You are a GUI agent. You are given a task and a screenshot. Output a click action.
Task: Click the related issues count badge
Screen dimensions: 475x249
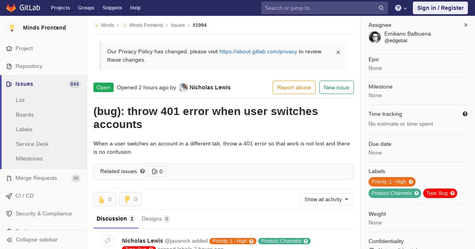click(x=157, y=172)
